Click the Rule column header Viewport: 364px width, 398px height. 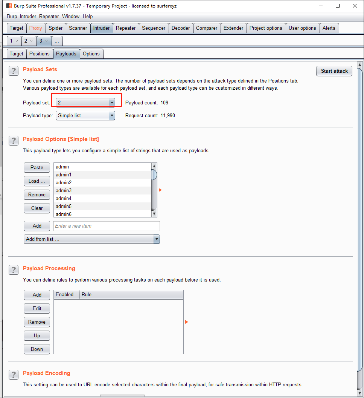click(x=131, y=295)
